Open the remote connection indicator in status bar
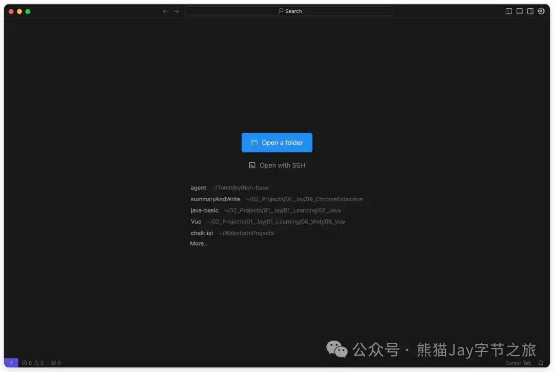554x372 pixels. click(x=11, y=363)
